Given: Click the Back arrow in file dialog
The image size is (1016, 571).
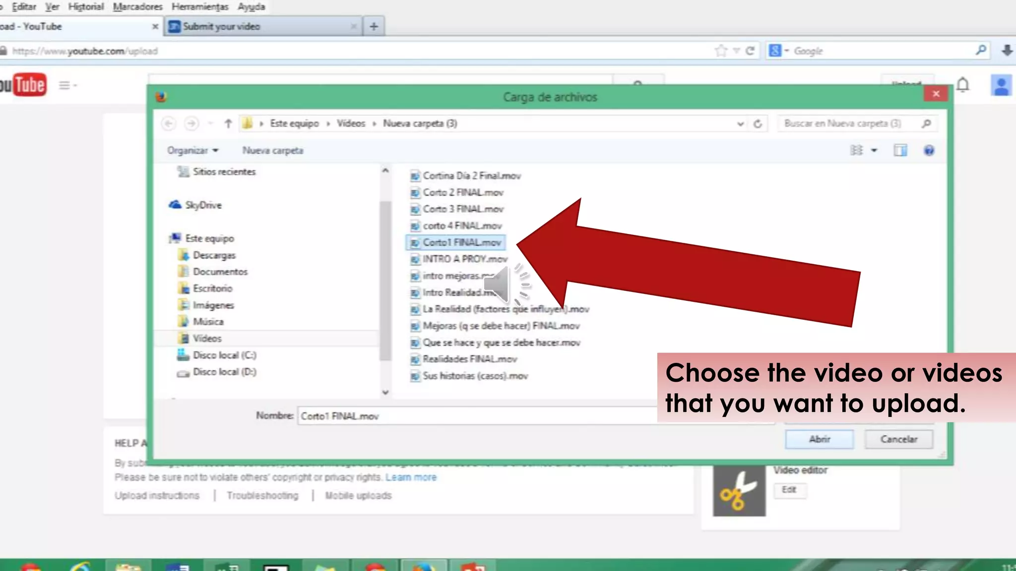Looking at the screenshot, I should pos(169,123).
